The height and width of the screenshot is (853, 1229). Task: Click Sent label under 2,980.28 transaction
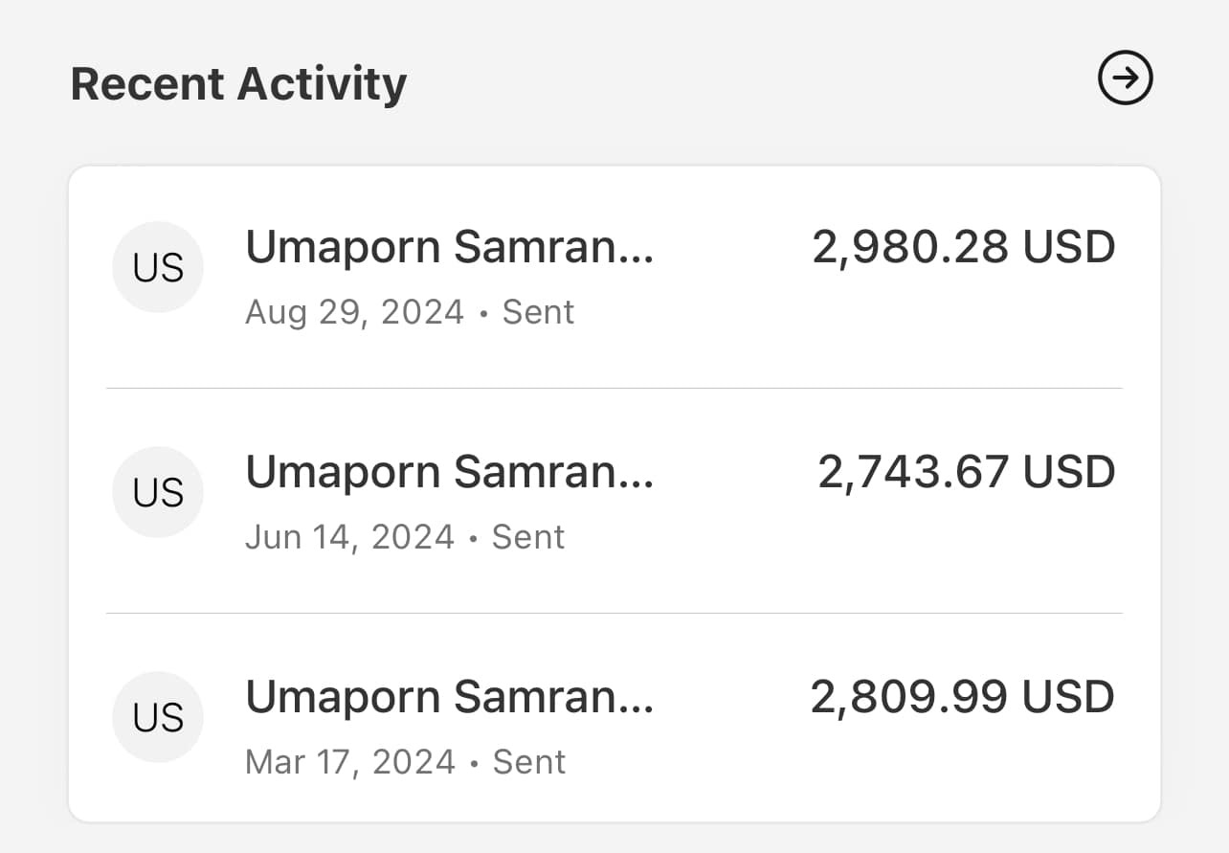tap(538, 312)
